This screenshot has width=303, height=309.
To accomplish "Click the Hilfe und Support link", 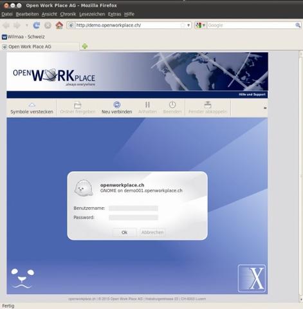I will 252,95.
